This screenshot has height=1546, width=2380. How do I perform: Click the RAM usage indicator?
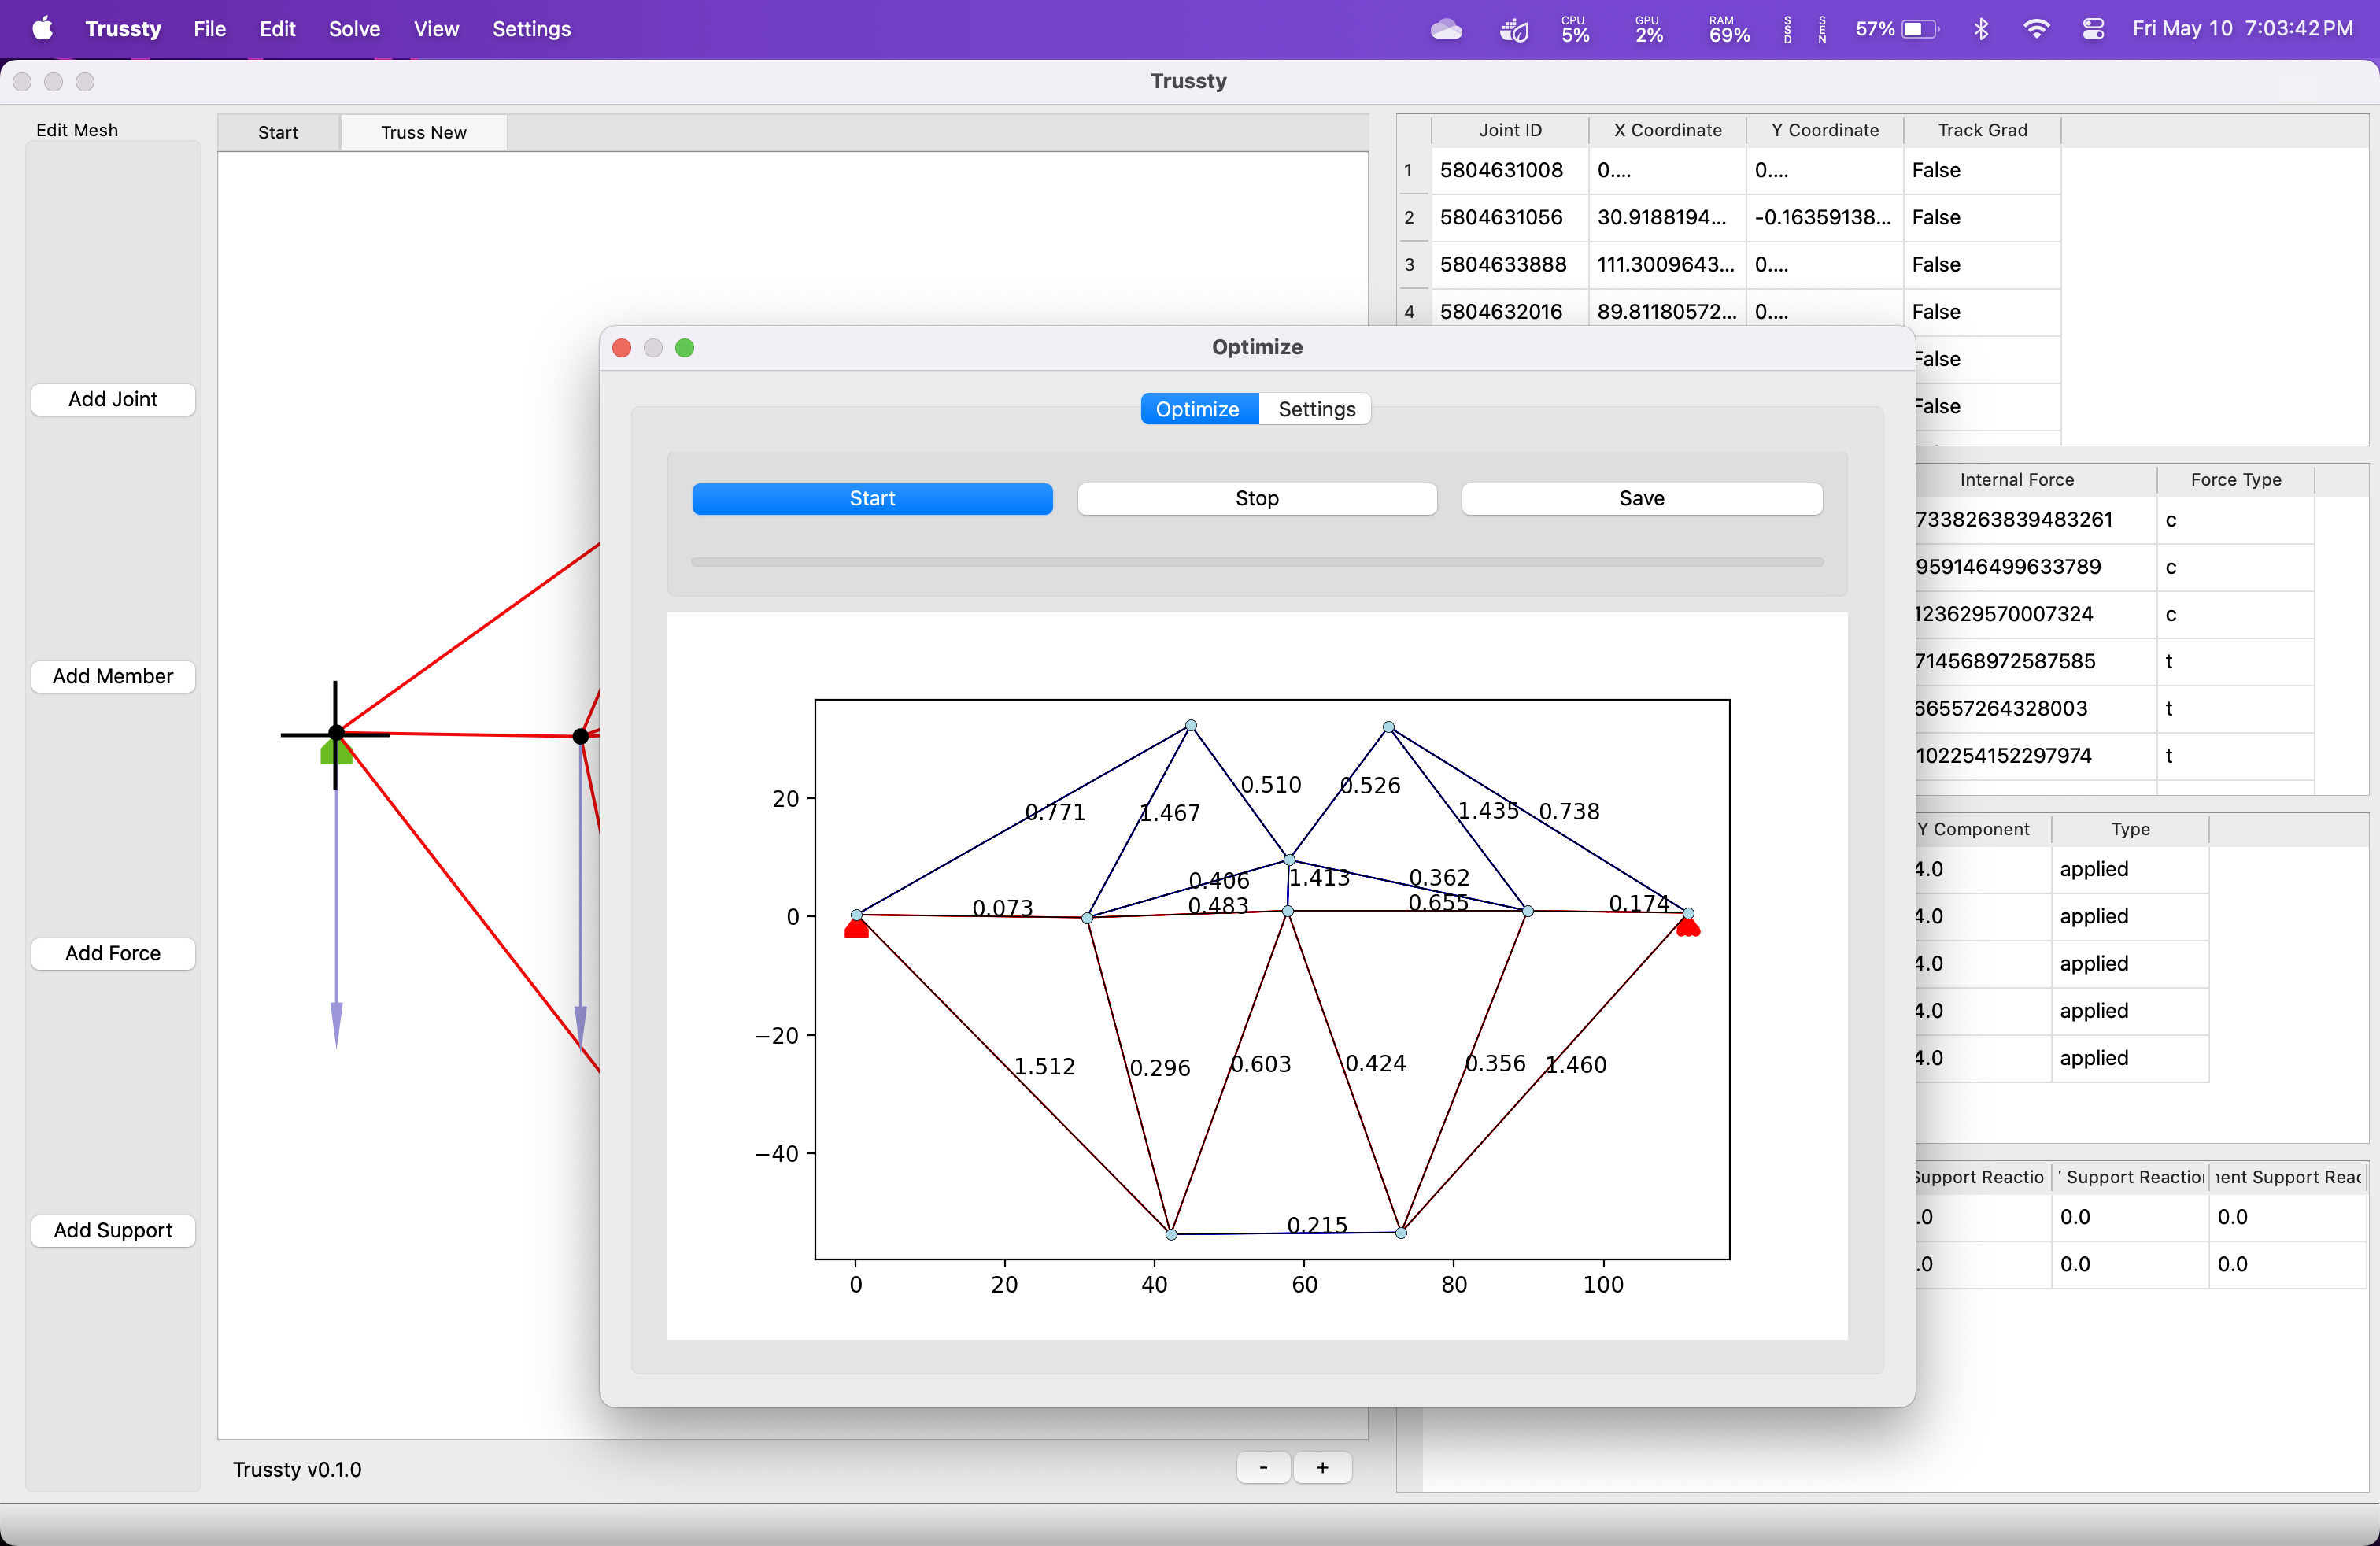[x=1729, y=29]
